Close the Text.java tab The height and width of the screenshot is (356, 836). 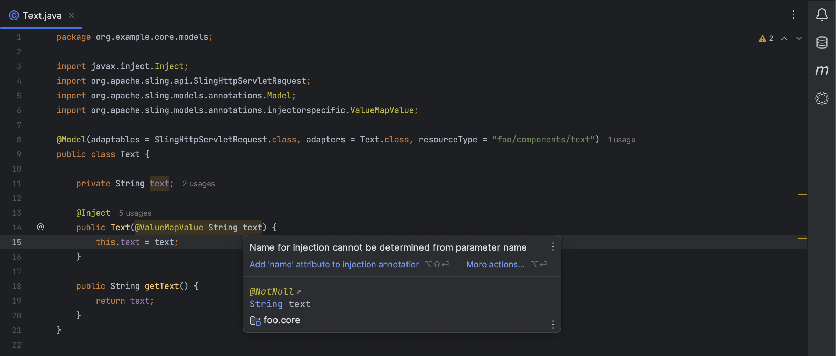point(71,15)
